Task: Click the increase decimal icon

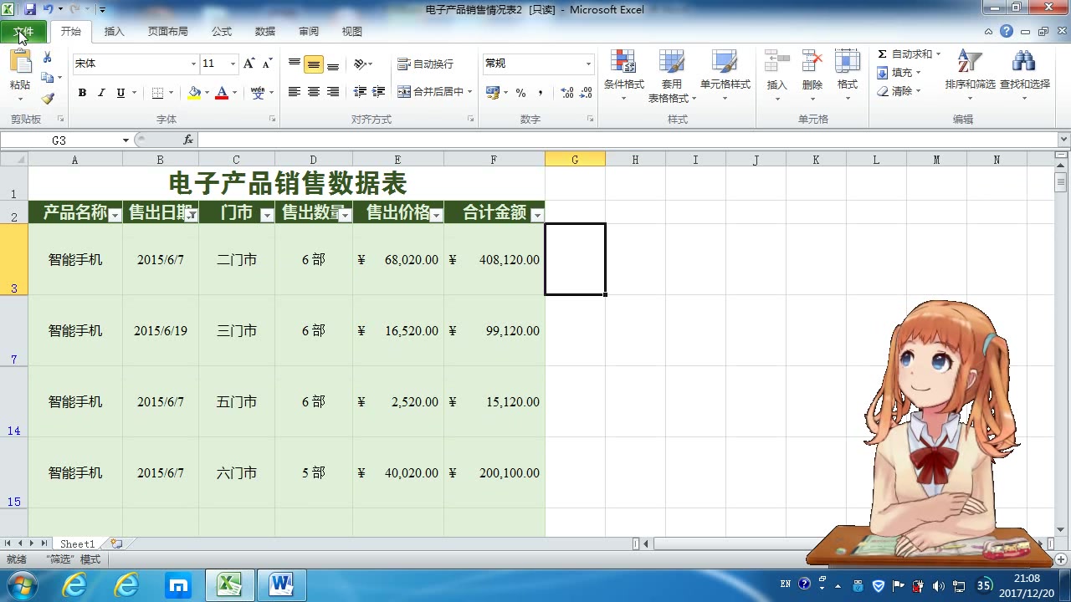Action: pos(566,93)
